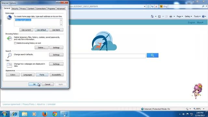Select the Content tab
208x117 pixels.
(31, 9)
